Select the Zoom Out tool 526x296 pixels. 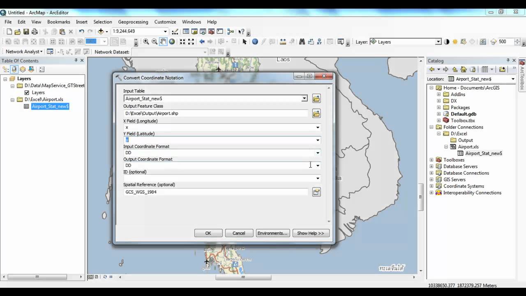coord(155,42)
